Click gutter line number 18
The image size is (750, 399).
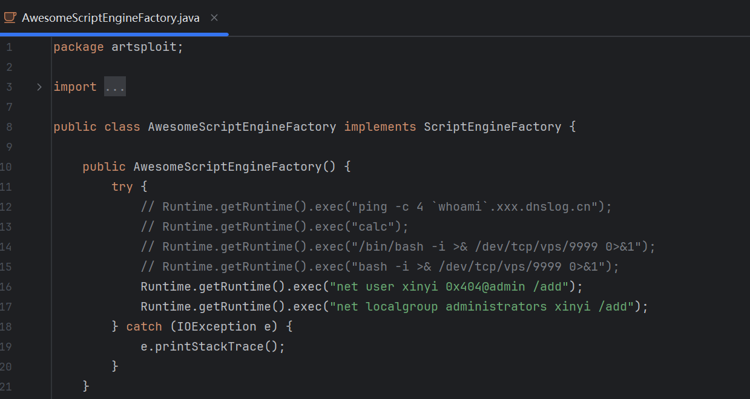pos(6,327)
